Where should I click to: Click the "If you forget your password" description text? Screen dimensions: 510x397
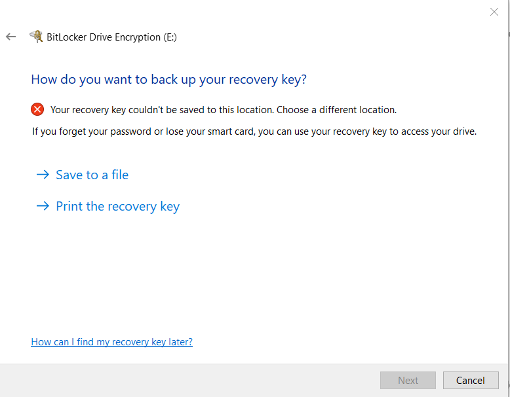coord(254,131)
